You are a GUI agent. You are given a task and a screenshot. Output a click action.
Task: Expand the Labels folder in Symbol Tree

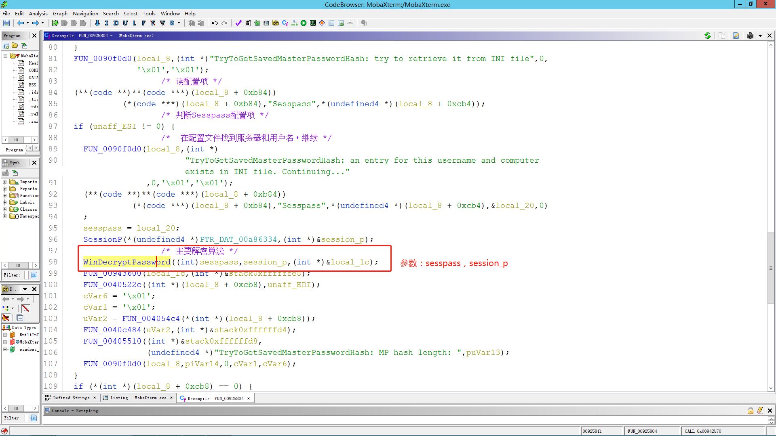[x=5, y=203]
